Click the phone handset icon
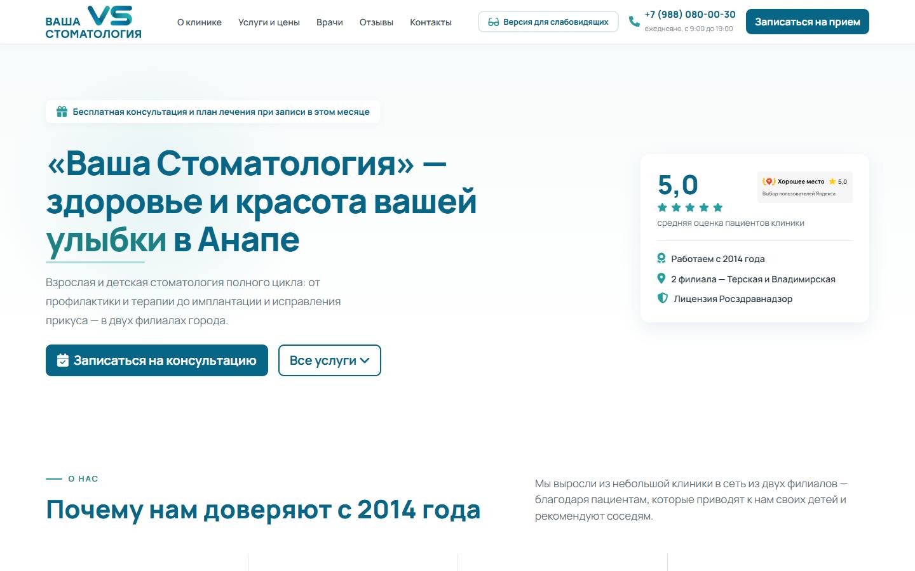 click(x=634, y=22)
